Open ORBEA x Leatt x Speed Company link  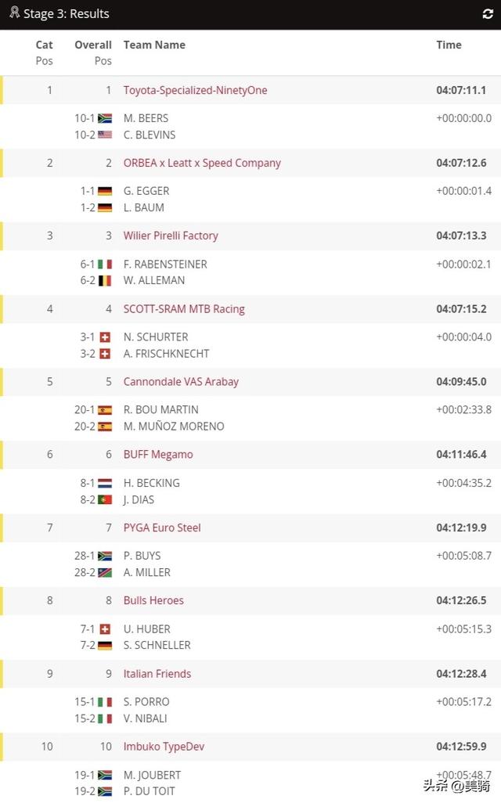(x=202, y=163)
